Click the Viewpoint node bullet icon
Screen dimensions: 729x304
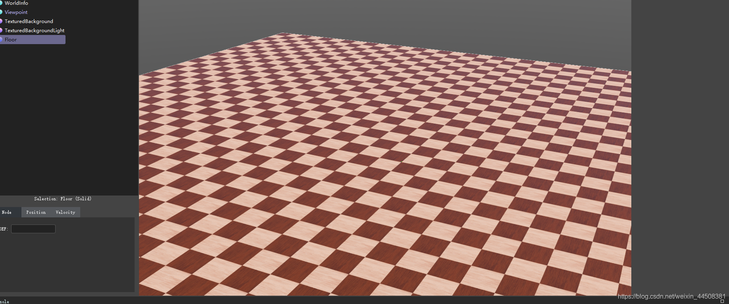1,12
